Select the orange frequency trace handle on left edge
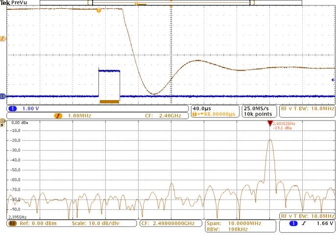This screenshot has width=336, height=252. 3,38
